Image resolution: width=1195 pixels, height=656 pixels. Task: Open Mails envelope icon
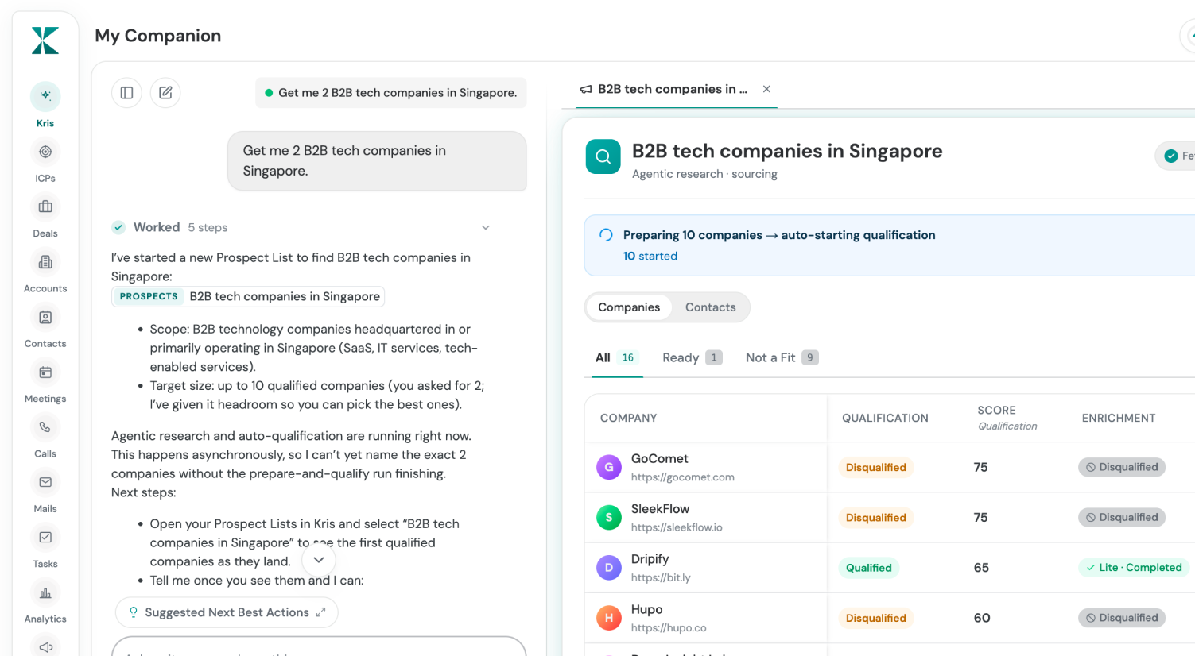(x=45, y=482)
